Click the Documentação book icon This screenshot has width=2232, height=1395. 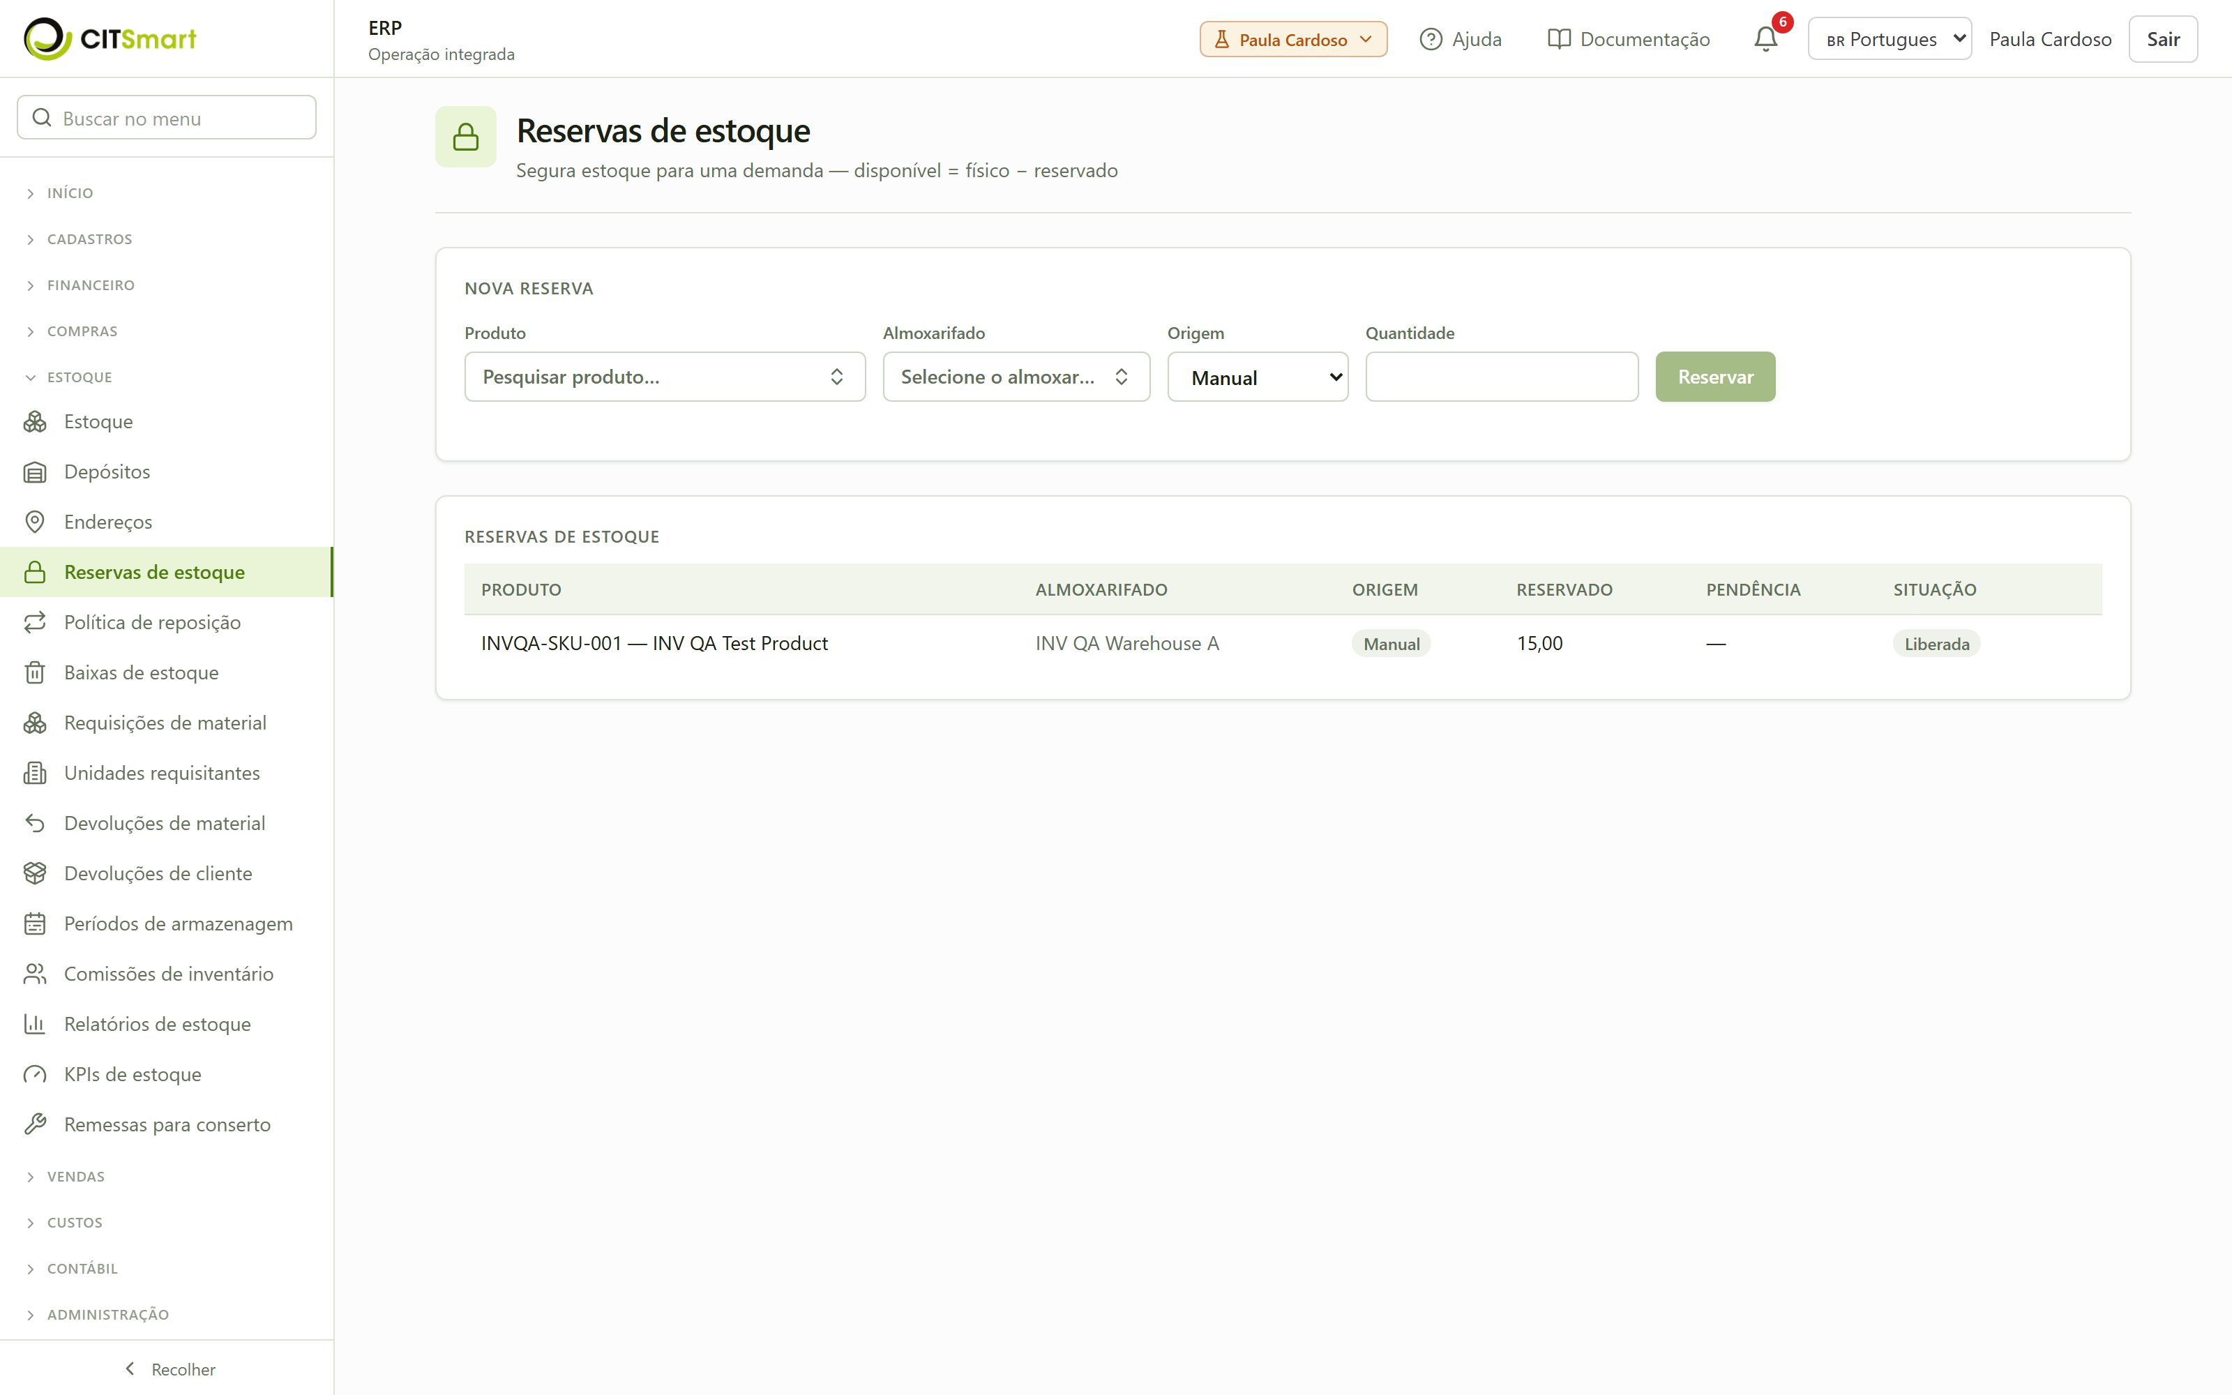point(1559,39)
